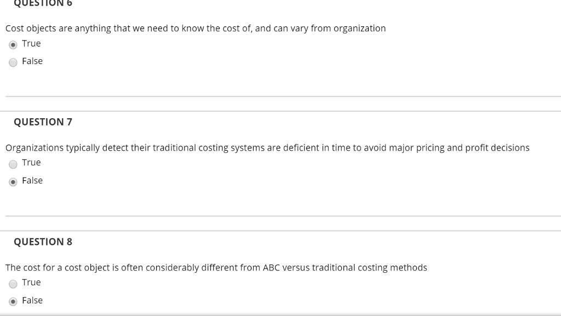The image size is (561, 316).
Task: Change Question 7 answer to True
Action: tap(13, 163)
